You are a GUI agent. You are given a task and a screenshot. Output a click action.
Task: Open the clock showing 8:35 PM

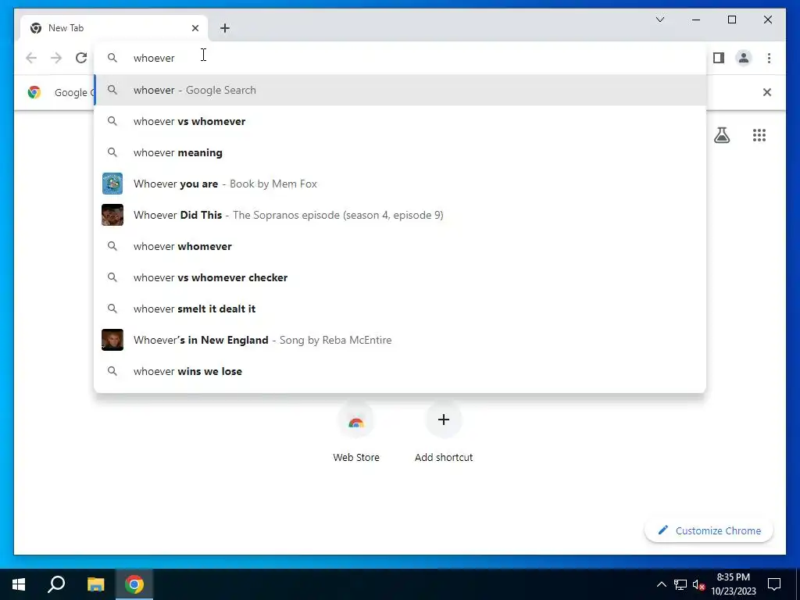coord(734,584)
